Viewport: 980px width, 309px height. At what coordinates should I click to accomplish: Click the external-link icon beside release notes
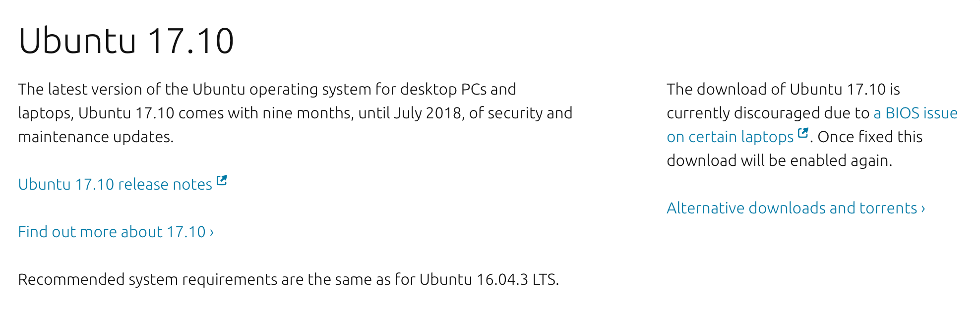222,181
